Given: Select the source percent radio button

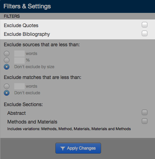Looking at the screenshot, I should tap(7, 60).
